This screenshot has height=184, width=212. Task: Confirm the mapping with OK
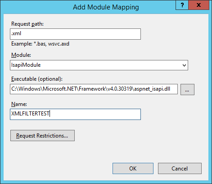pos(133,169)
